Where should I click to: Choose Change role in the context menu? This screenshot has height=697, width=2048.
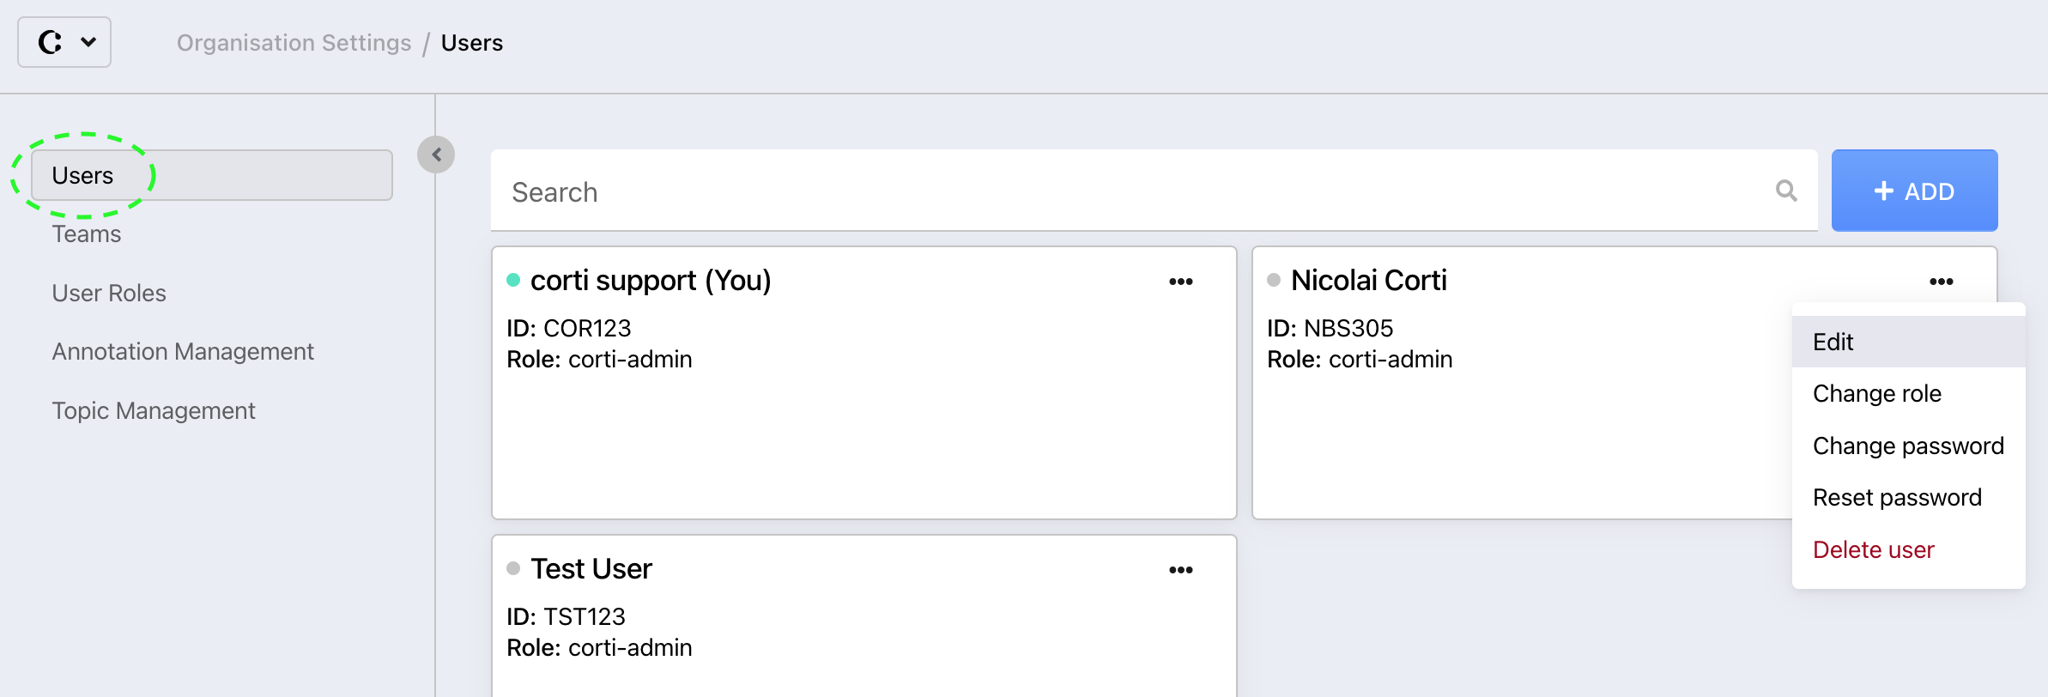(1876, 394)
